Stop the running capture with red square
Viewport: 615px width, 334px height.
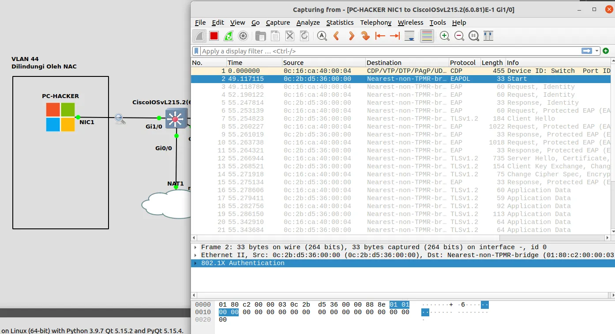point(214,36)
